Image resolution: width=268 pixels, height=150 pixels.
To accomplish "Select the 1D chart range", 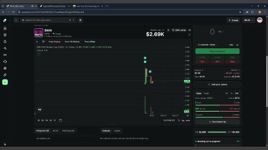I will (39, 120).
